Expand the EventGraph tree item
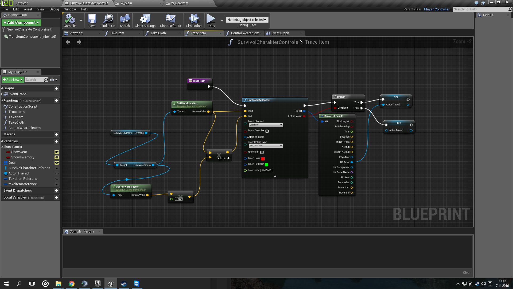The height and width of the screenshot is (289, 513). (2, 94)
